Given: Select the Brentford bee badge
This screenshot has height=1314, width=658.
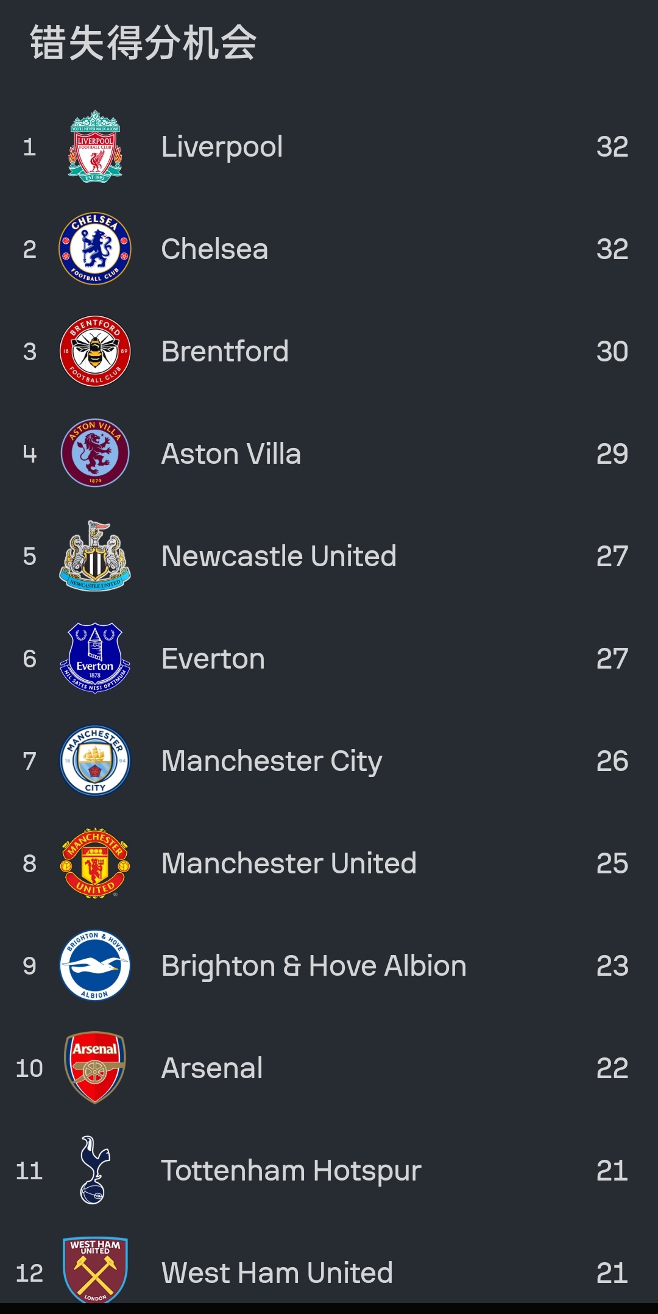Looking at the screenshot, I should point(95,351).
